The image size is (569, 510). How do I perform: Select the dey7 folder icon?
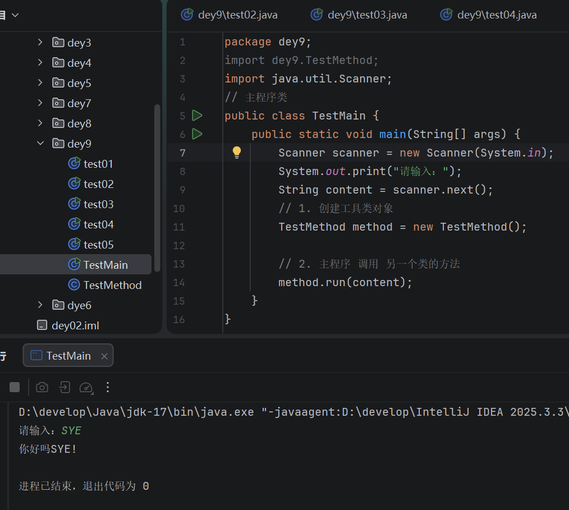pyautogui.click(x=58, y=103)
